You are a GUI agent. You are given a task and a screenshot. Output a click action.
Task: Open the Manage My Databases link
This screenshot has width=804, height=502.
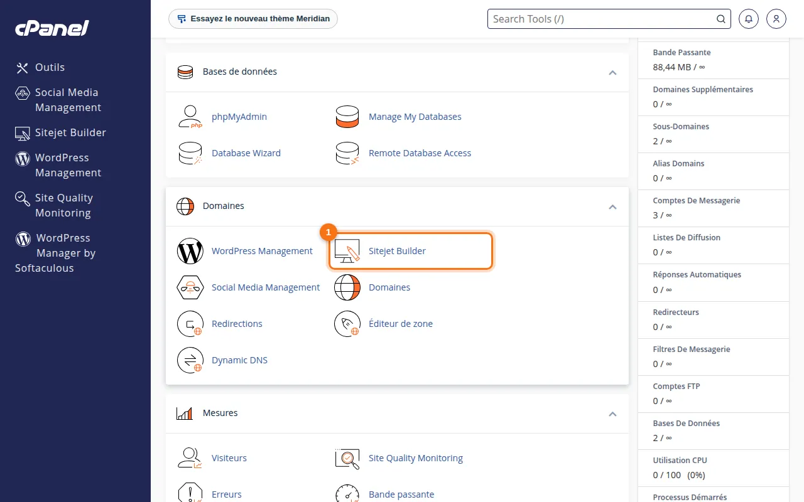pyautogui.click(x=415, y=117)
